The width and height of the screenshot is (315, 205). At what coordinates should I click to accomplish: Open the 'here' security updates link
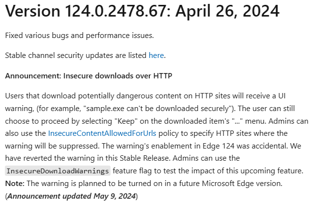pos(156,56)
